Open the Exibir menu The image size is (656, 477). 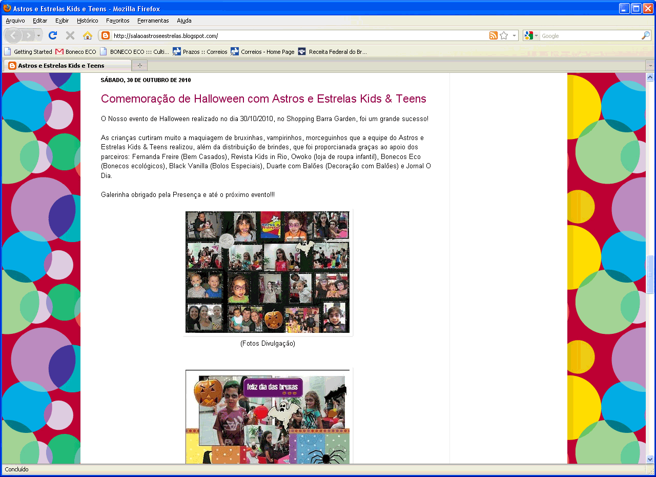tap(62, 21)
